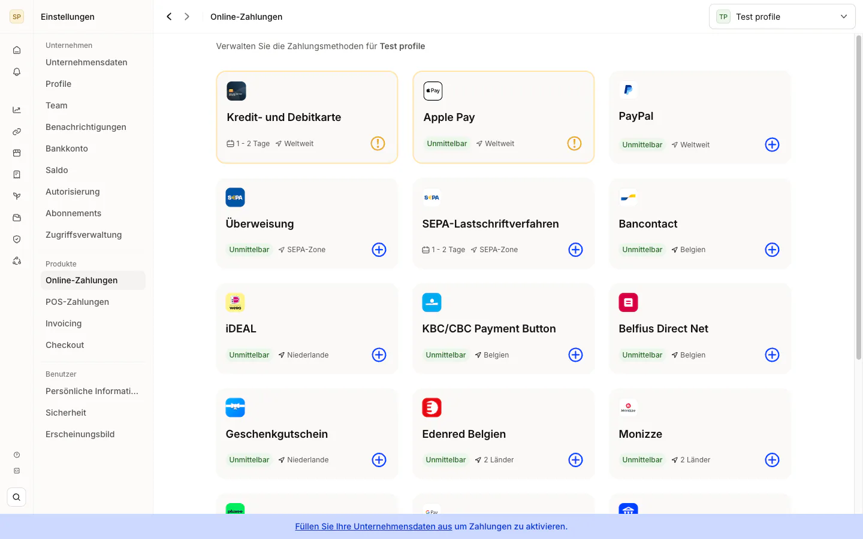Follow 'Füllen Sie Ihre Unternehmensdaten aus' link
Image resolution: width=863 pixels, height=539 pixels.
(x=373, y=526)
